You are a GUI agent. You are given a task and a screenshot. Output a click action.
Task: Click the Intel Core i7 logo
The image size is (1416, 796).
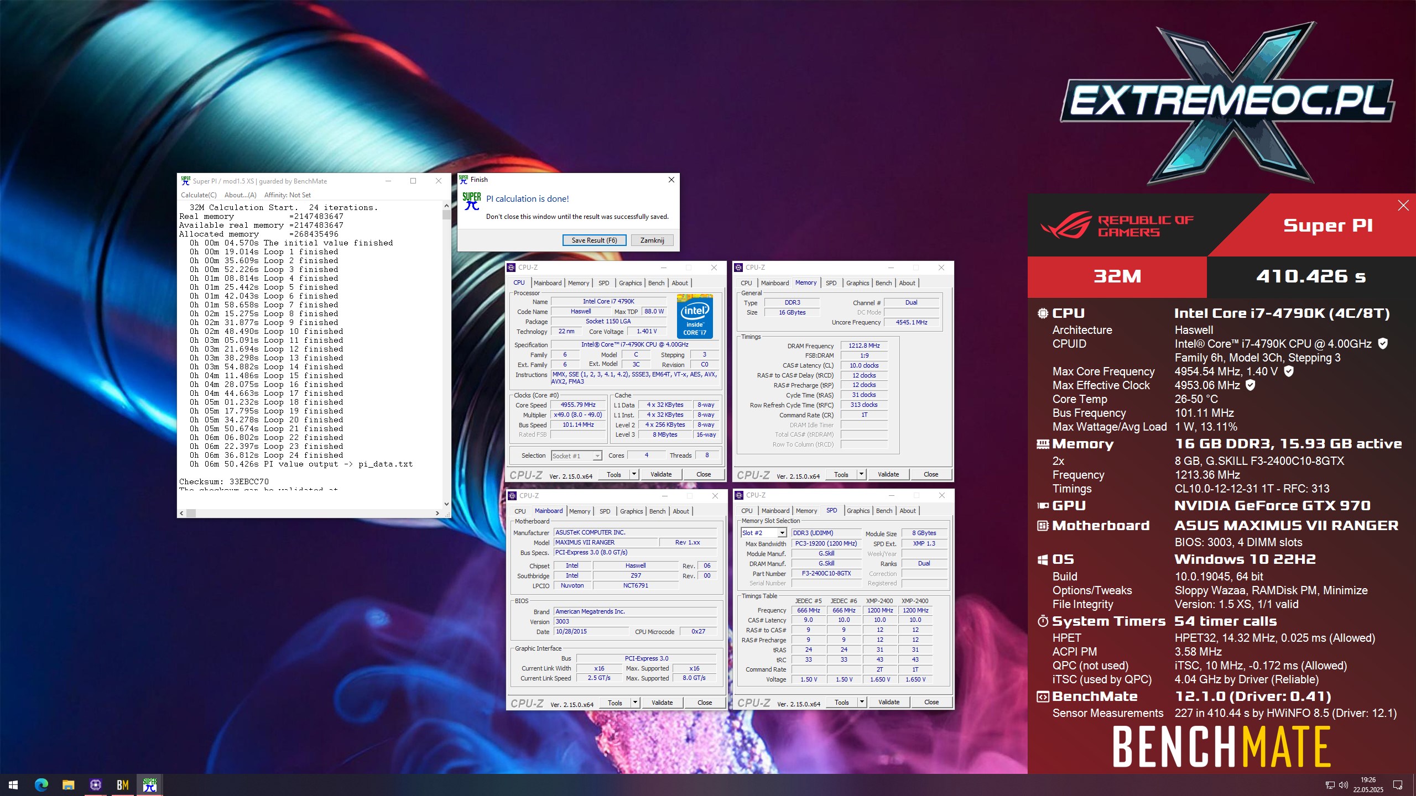click(695, 316)
